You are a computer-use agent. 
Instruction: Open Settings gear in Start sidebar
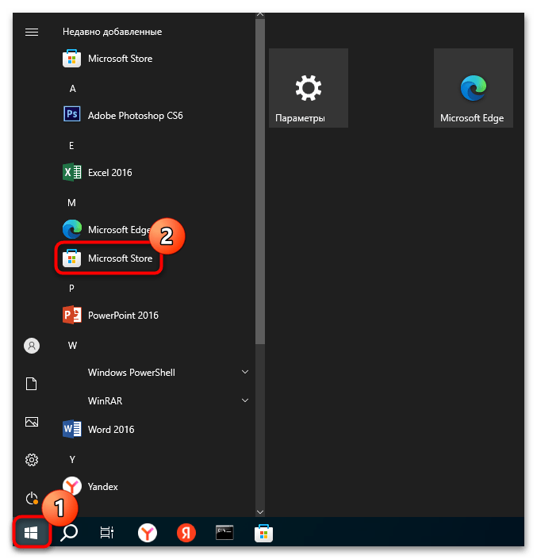point(32,460)
